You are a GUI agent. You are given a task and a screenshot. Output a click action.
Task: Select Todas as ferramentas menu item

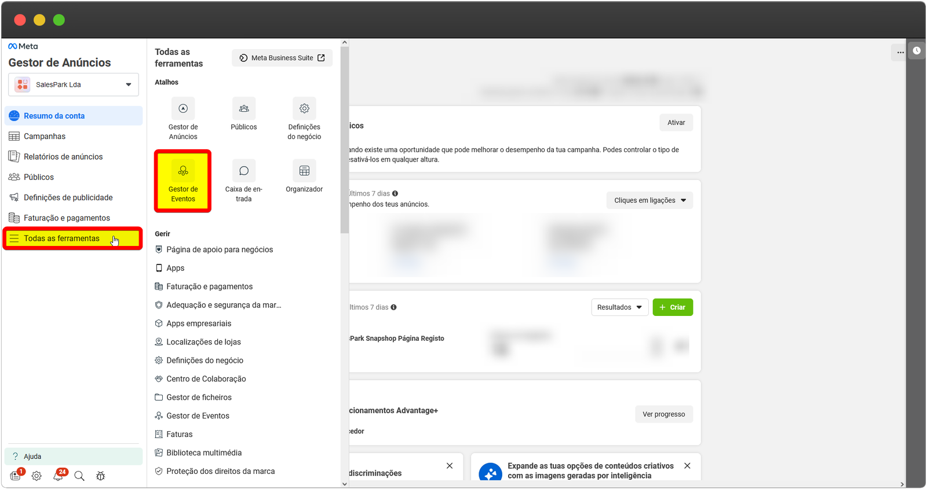(x=61, y=238)
